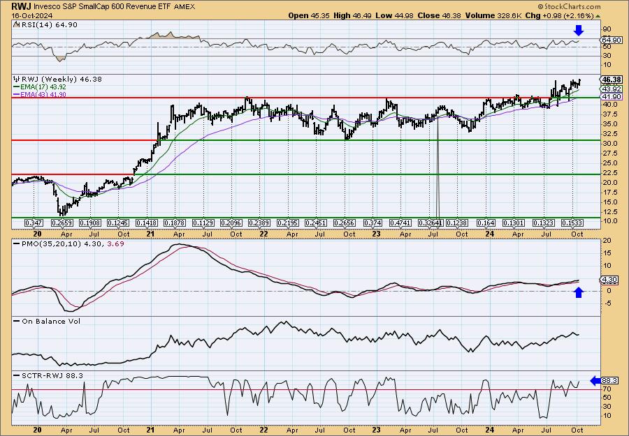Click the 0.2195 value box

(x=288, y=223)
